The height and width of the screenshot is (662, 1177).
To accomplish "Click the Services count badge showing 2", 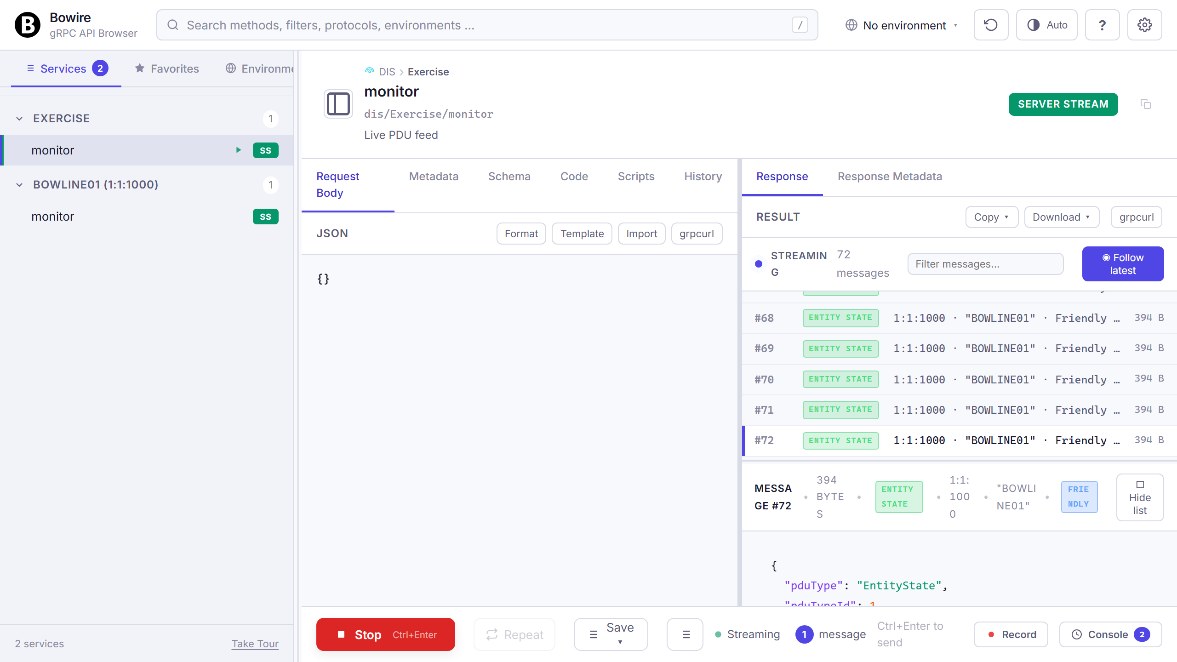I will [100, 68].
